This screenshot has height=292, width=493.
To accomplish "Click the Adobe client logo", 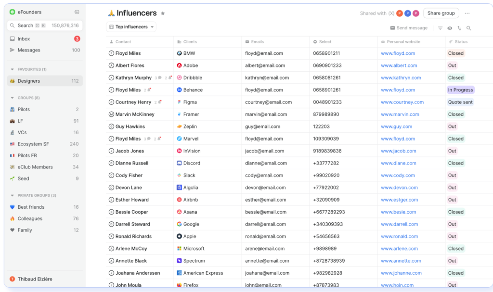I will pyautogui.click(x=179, y=65).
